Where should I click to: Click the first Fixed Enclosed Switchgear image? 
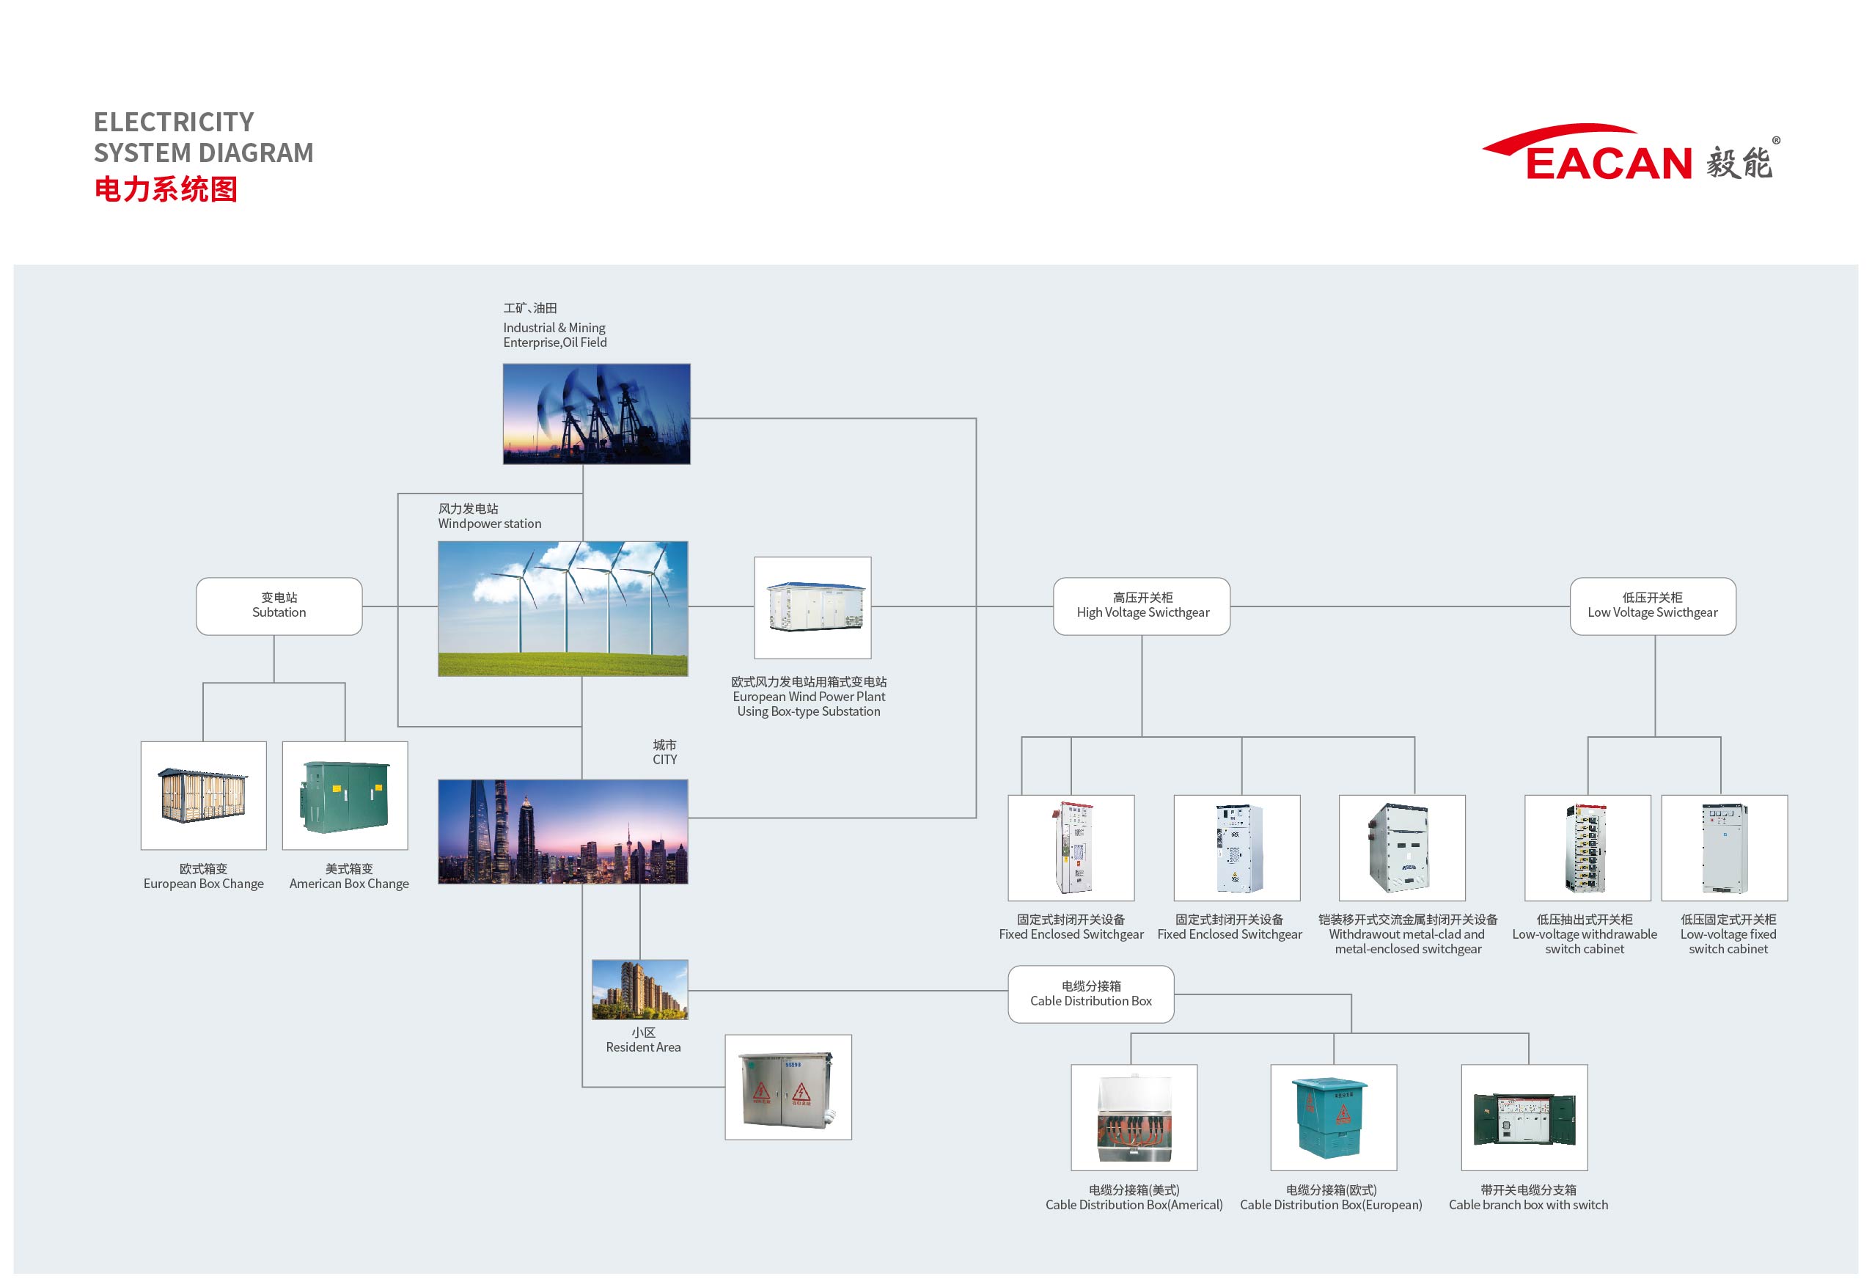1071,848
